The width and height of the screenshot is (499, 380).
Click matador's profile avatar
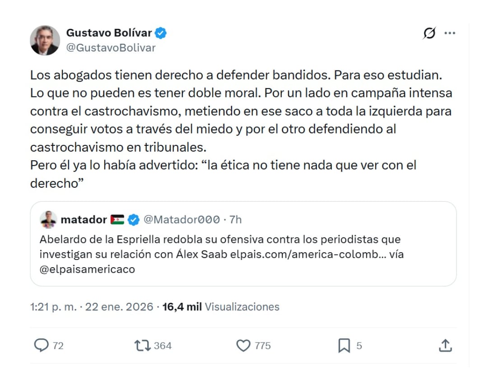click(48, 220)
